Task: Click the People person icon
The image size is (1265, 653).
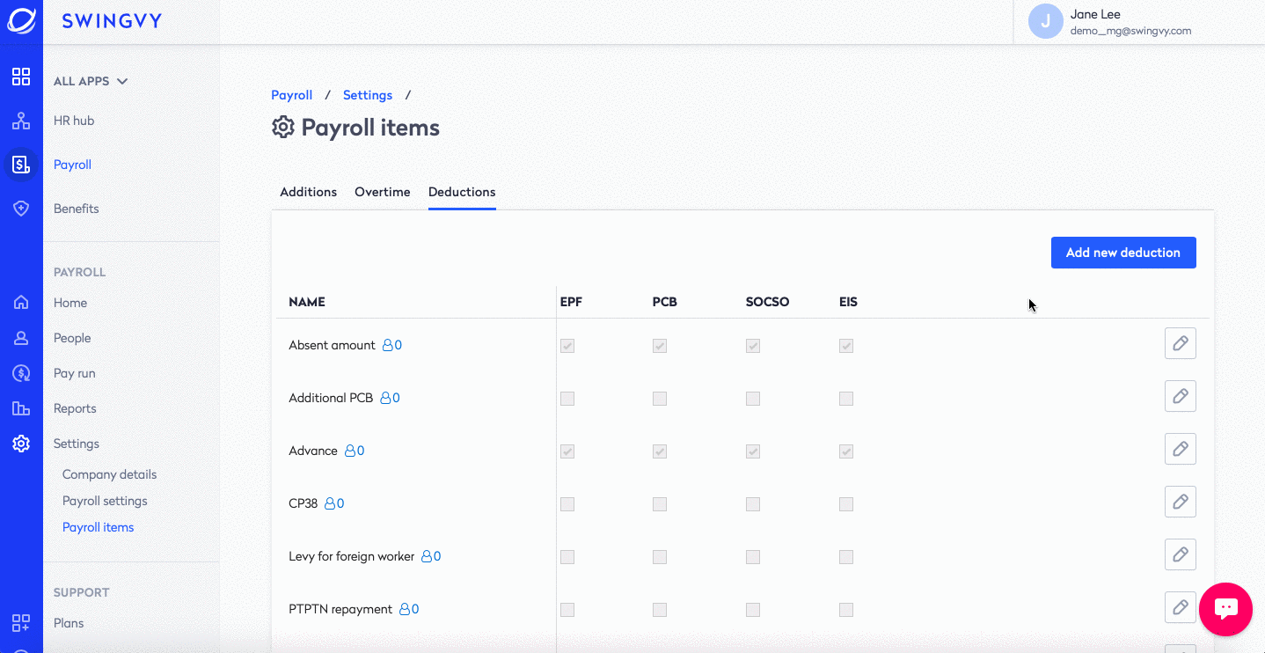Action: 21,338
